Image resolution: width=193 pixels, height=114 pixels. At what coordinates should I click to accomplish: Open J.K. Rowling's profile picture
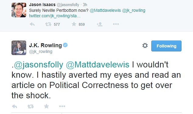point(19,48)
